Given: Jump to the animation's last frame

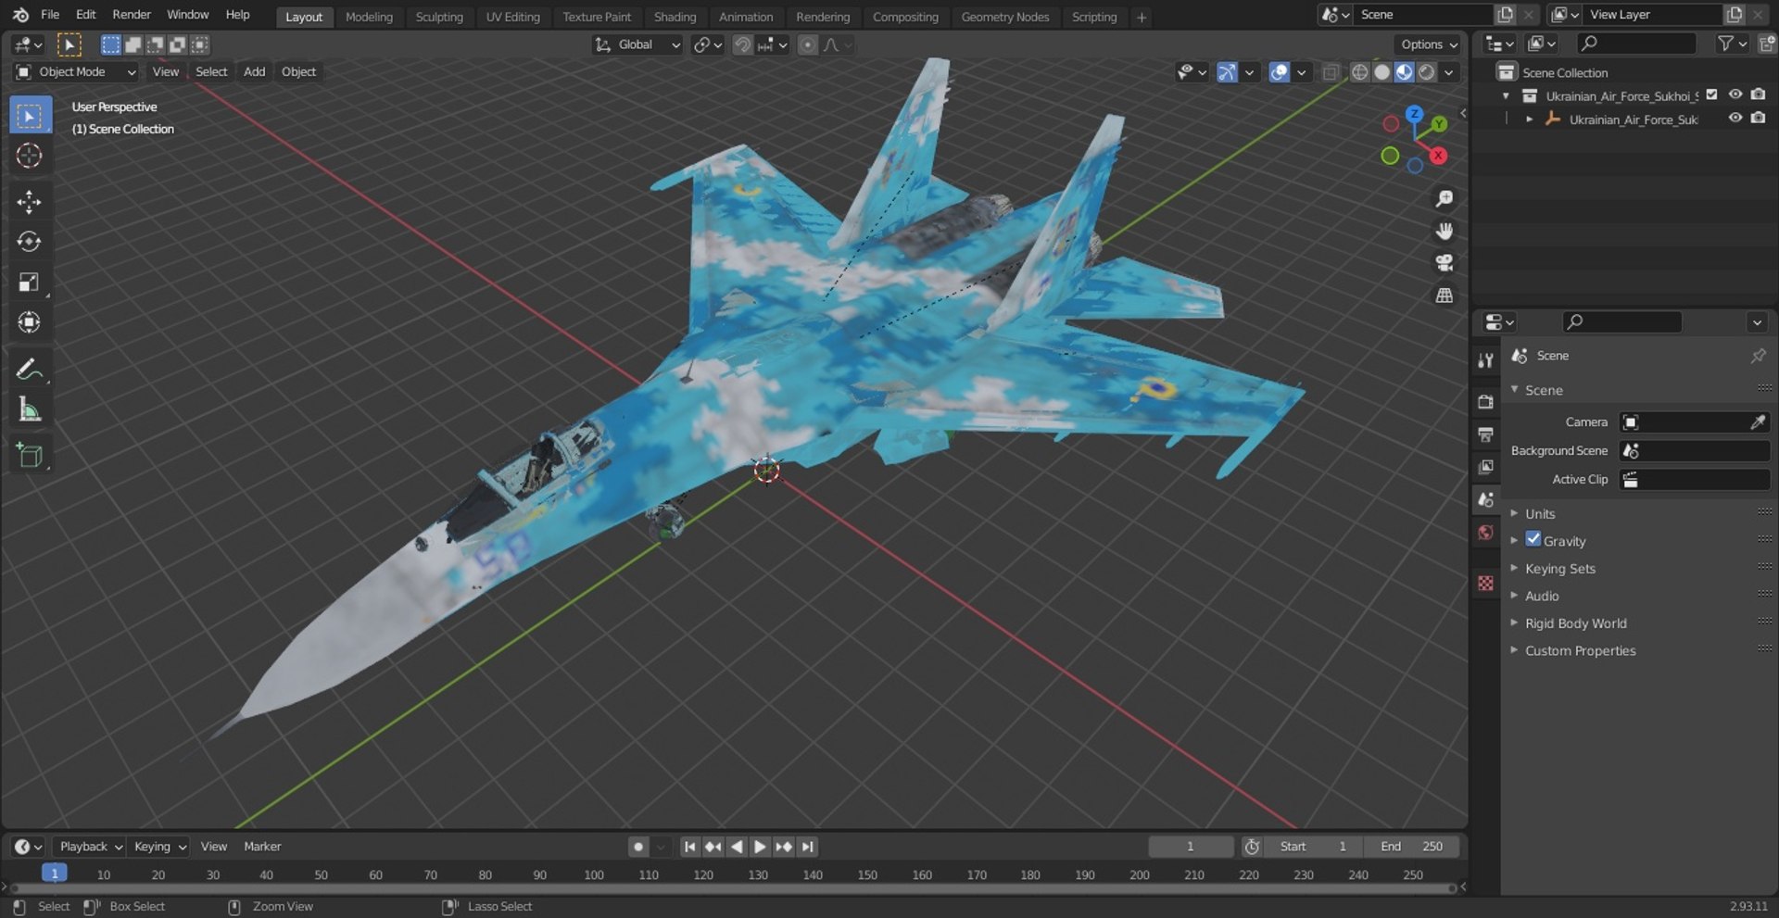Looking at the screenshot, I should [808, 847].
